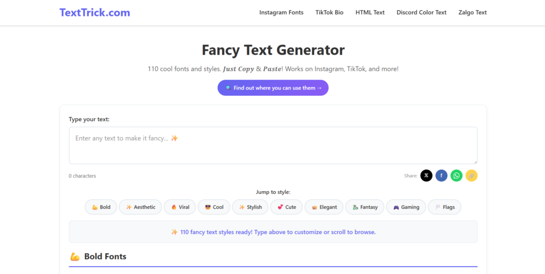Click the Type your text label

click(89, 119)
